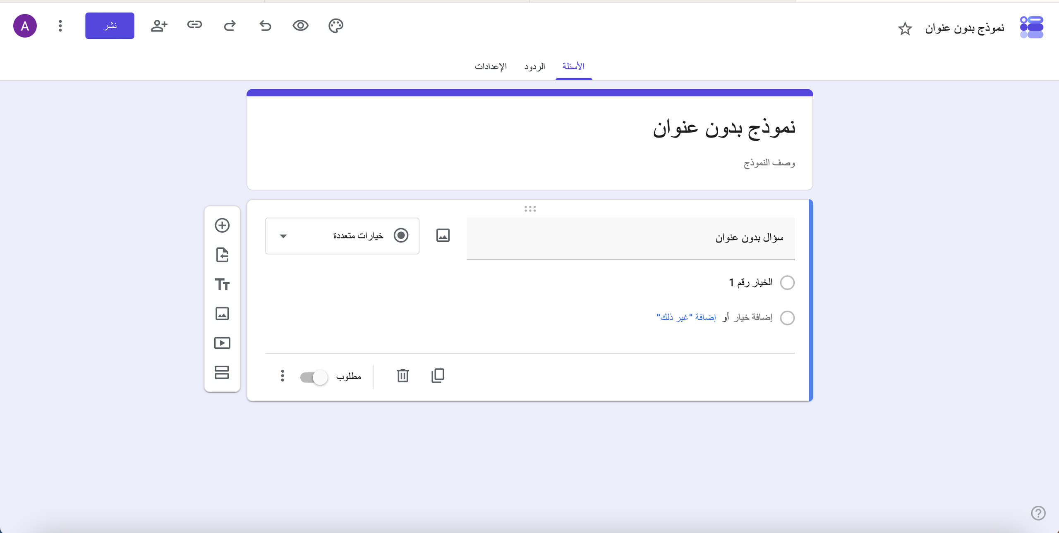Open question type dropdown خيارات متعددة

342,236
